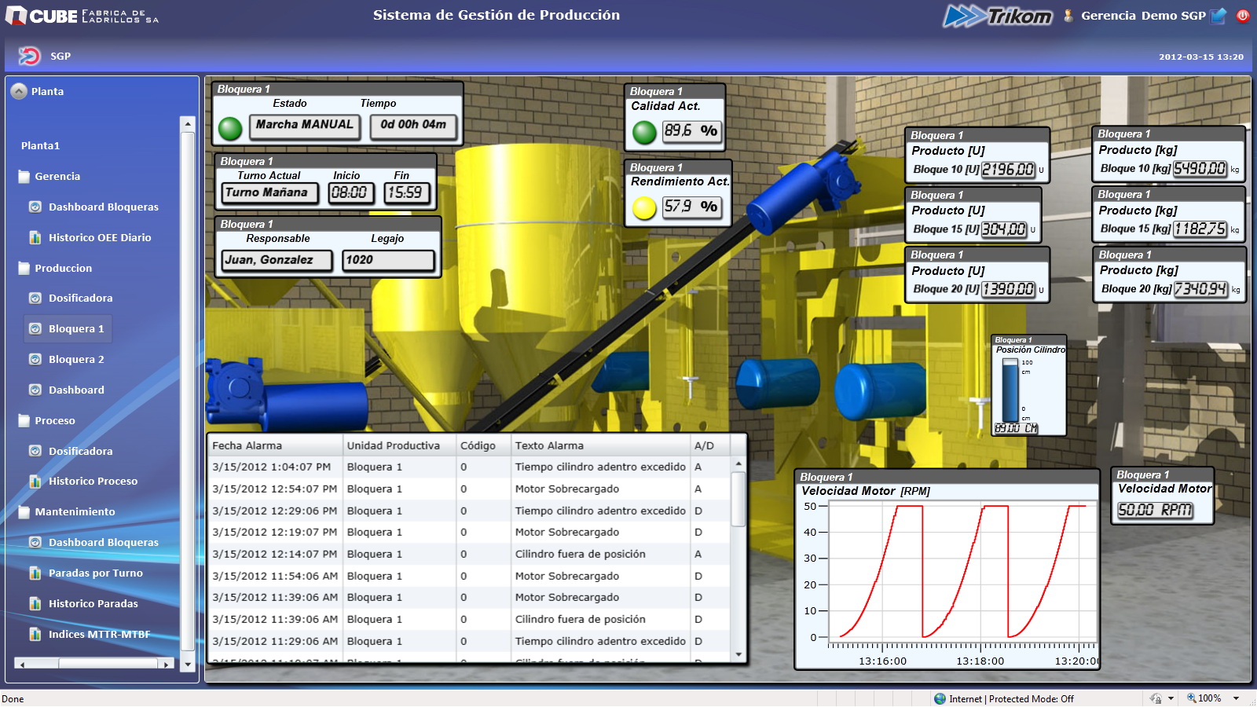Viewport: 1257px width, 707px height.
Task: Click the Historico Paradas chart icon
Action: pyautogui.click(x=35, y=603)
